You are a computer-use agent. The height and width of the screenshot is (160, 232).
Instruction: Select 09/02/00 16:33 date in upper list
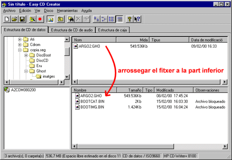(x=204, y=46)
